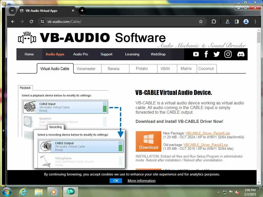Open More information cookie link
This screenshot has height=197, width=263.
(142, 181)
